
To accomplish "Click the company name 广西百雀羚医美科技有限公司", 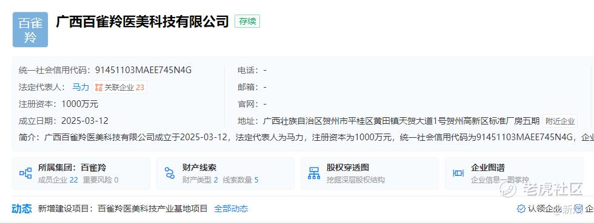I will click(142, 22).
